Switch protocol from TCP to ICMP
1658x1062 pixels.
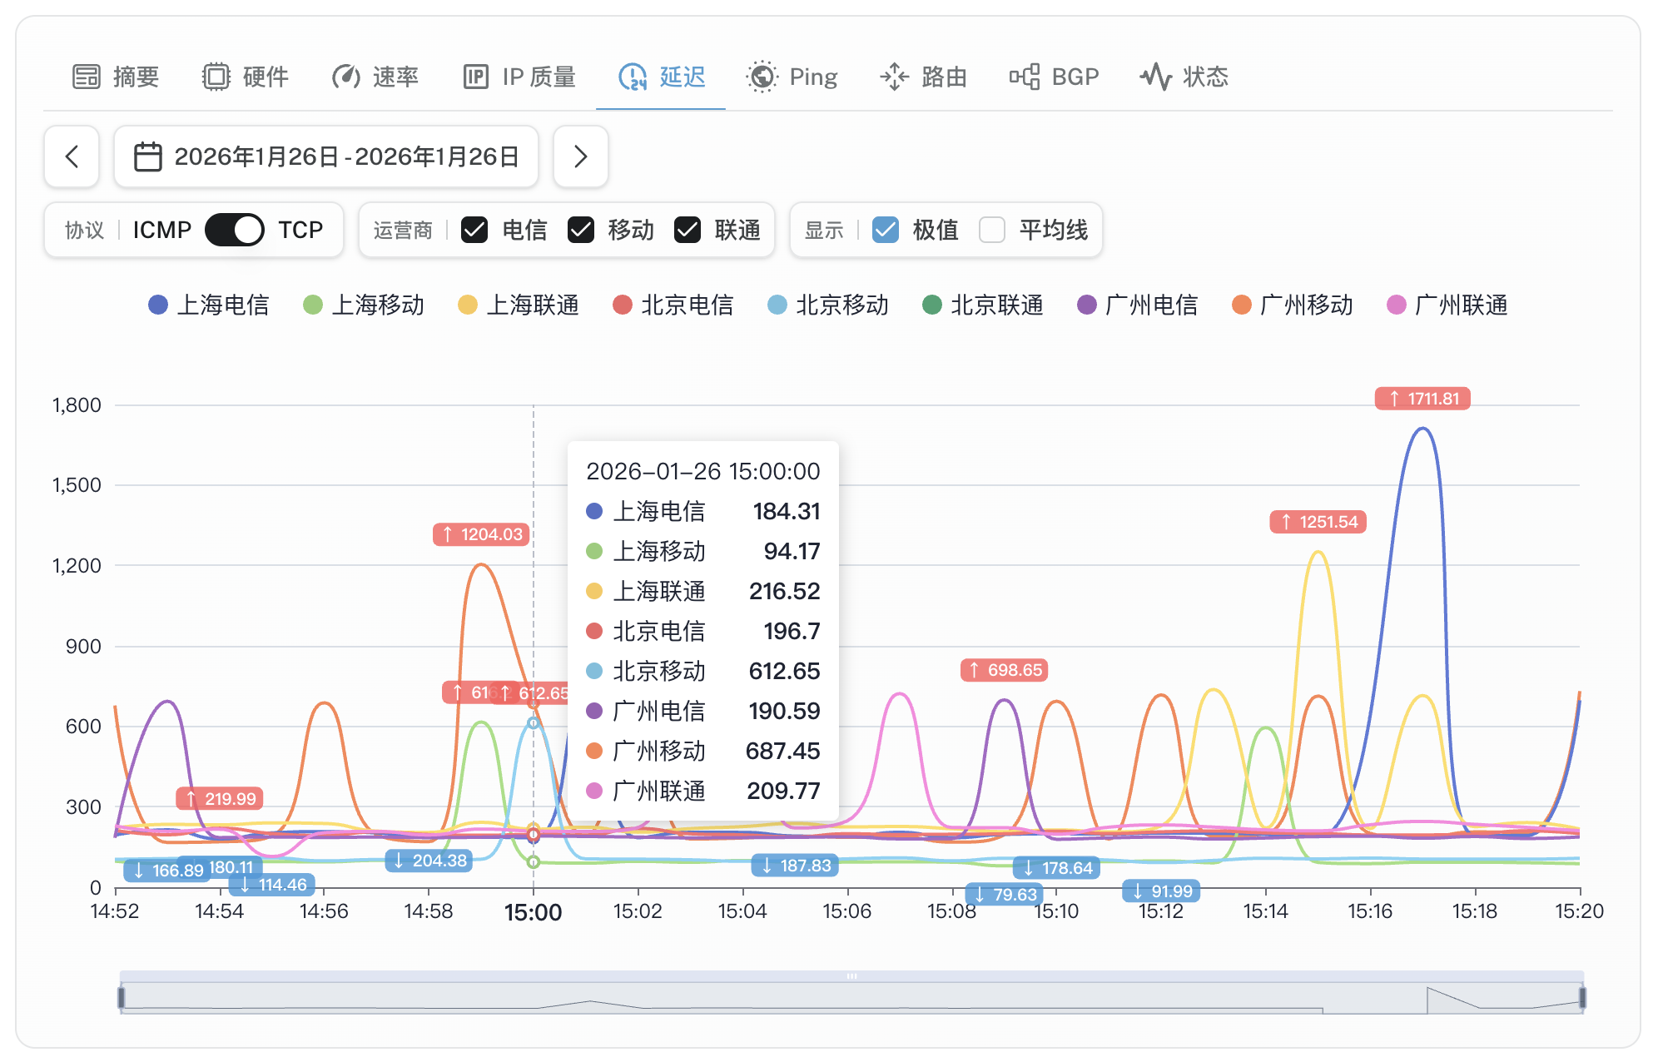[x=234, y=230]
